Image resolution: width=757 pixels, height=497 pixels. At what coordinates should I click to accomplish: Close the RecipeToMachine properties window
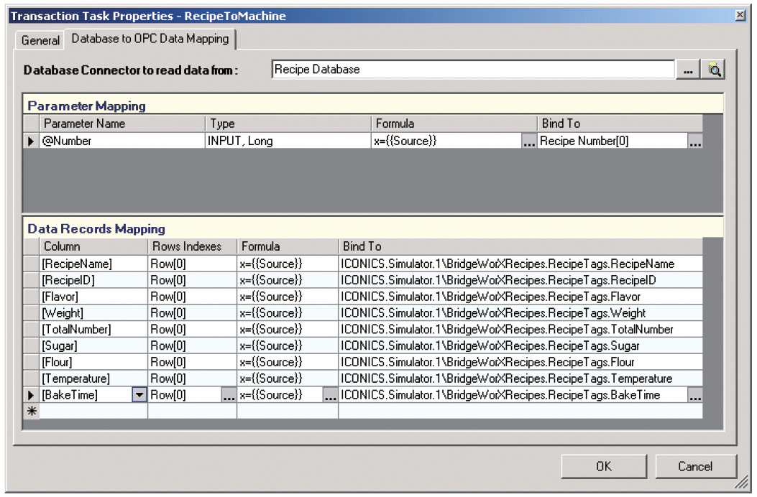pyautogui.click(x=740, y=15)
